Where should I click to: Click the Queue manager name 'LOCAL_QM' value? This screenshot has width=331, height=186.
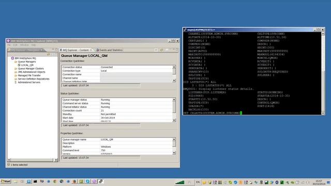coord(107,139)
